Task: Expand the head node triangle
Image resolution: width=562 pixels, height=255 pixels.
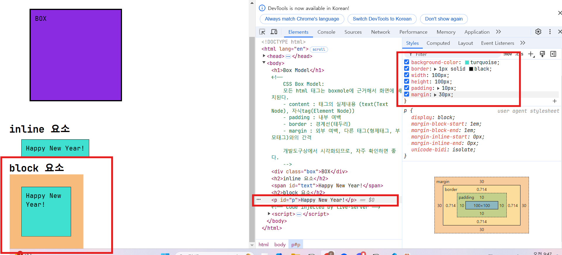Action: point(264,56)
